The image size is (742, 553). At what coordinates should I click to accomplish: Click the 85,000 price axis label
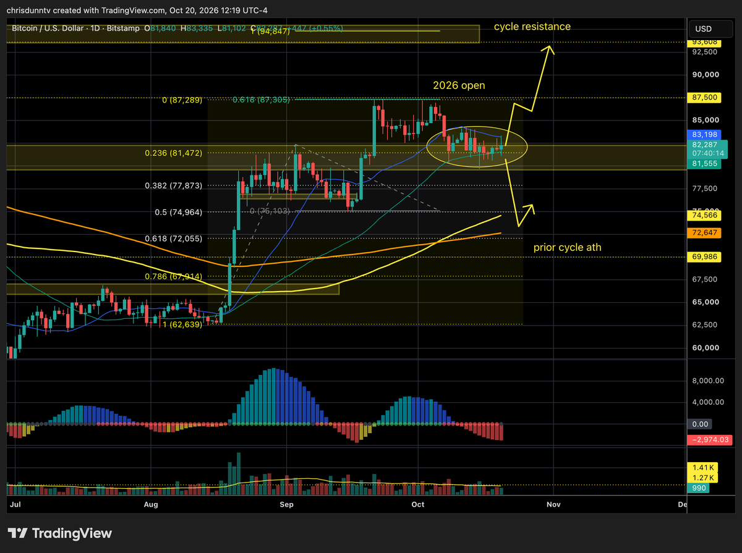tap(704, 120)
